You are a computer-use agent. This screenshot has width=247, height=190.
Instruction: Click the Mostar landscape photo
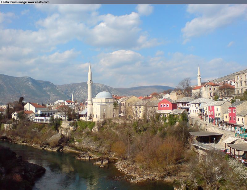[124, 97]
